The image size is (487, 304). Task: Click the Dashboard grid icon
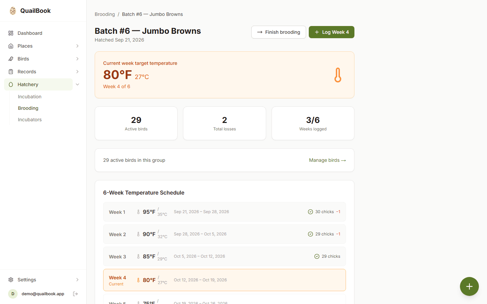(x=11, y=33)
